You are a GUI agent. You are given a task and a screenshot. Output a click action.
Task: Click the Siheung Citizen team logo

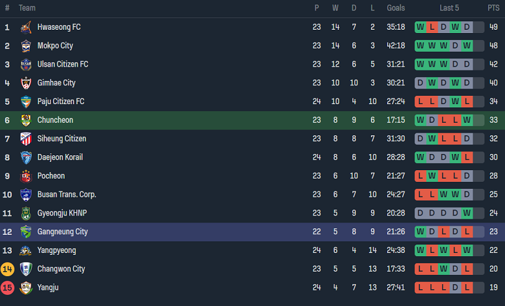[x=26, y=138]
